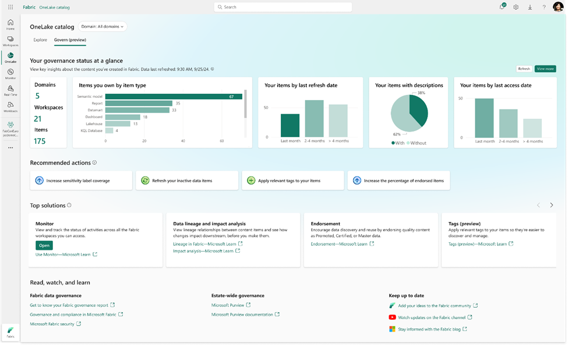568x346 pixels.
Task: Open Real-Time hub in sidebar
Action: [x=10, y=90]
